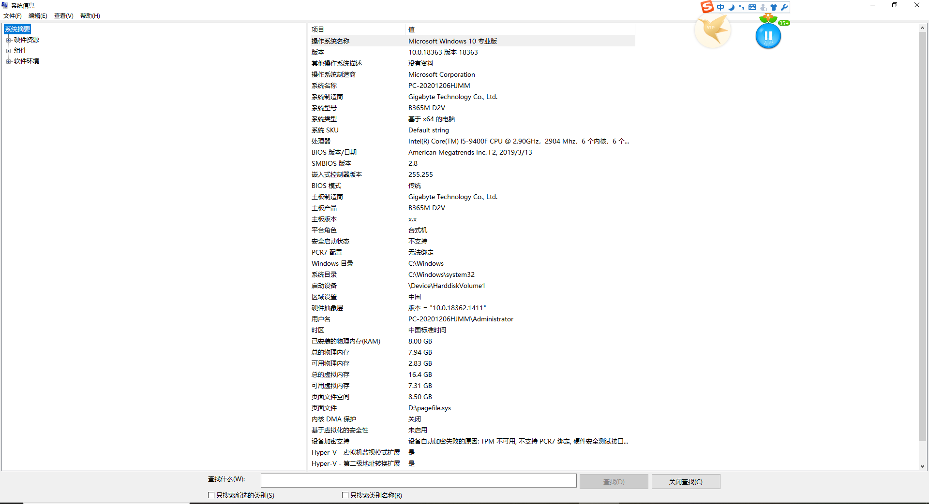The width and height of the screenshot is (929, 504).
Task: Select the SMBIOS 版本 row label
Action: [x=331, y=163]
